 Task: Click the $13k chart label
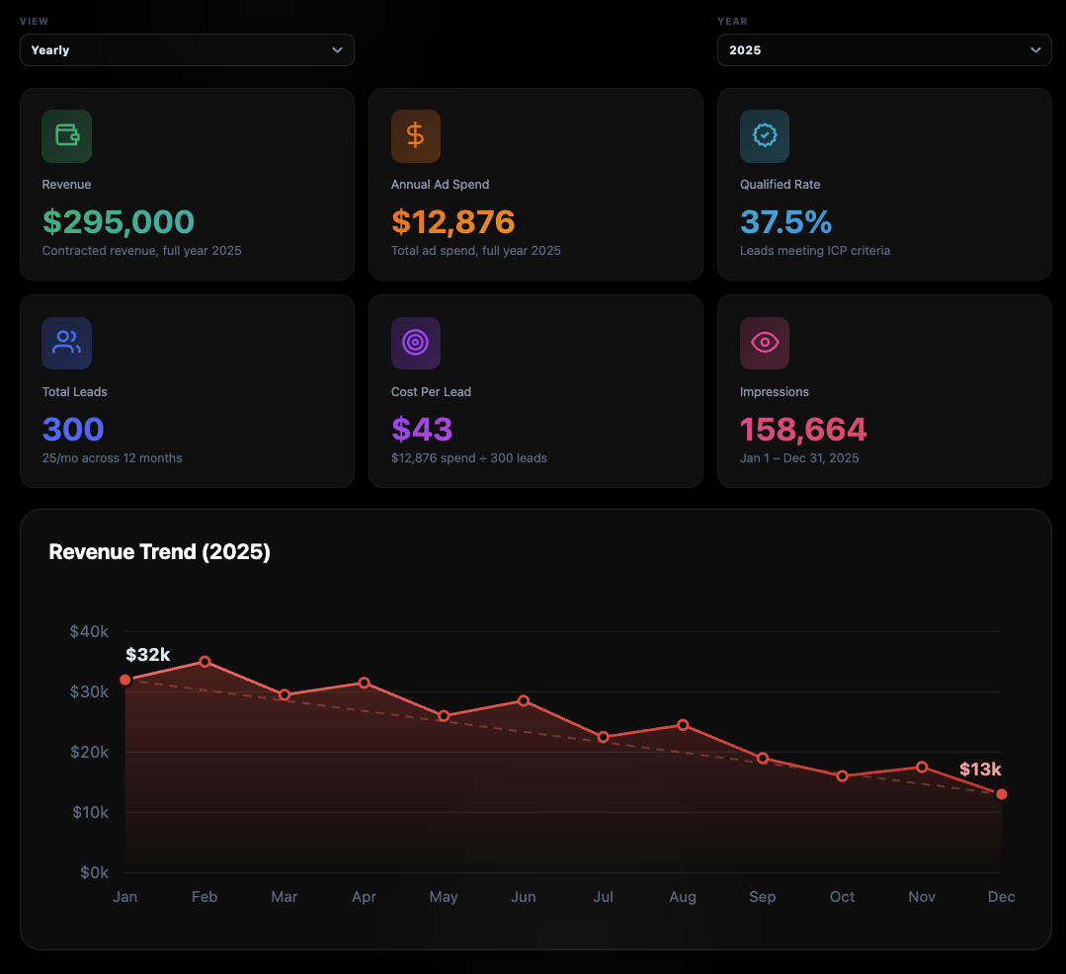980,770
